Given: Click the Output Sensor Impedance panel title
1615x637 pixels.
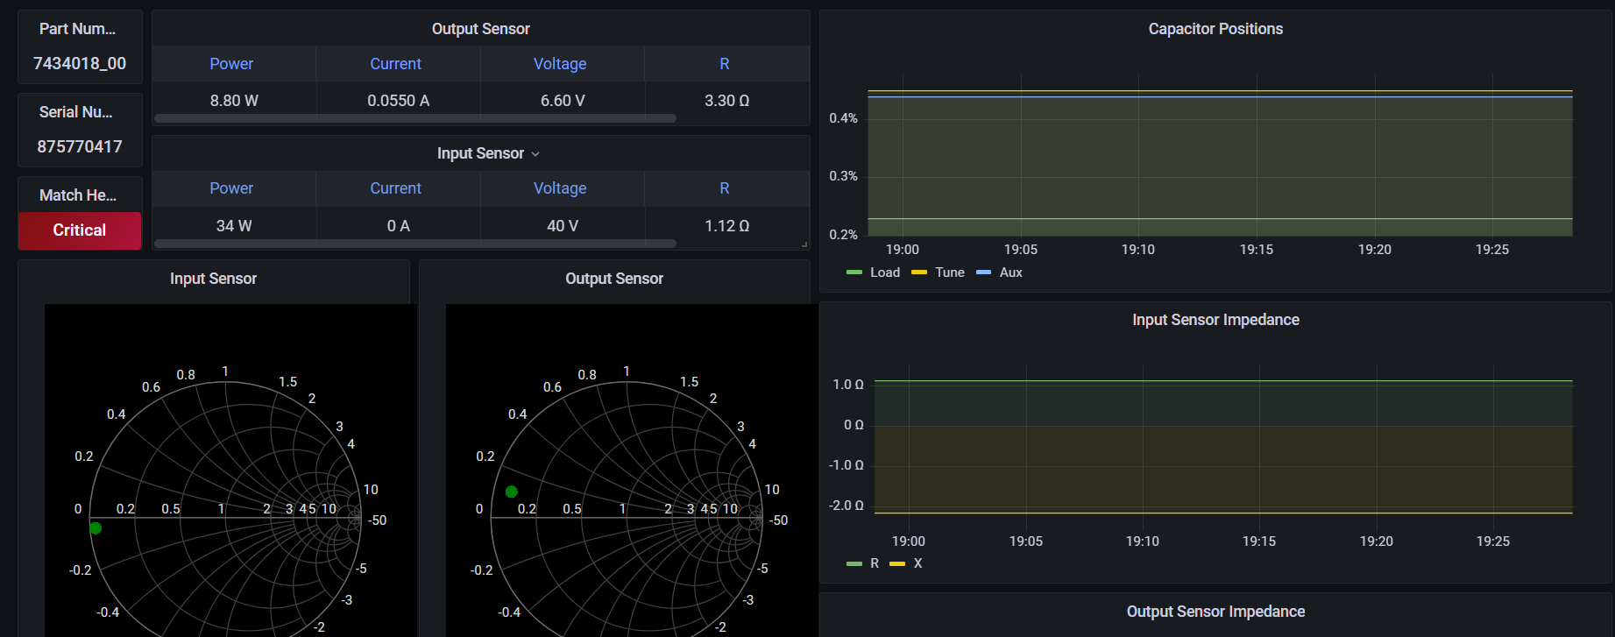Looking at the screenshot, I should pos(1215,612).
